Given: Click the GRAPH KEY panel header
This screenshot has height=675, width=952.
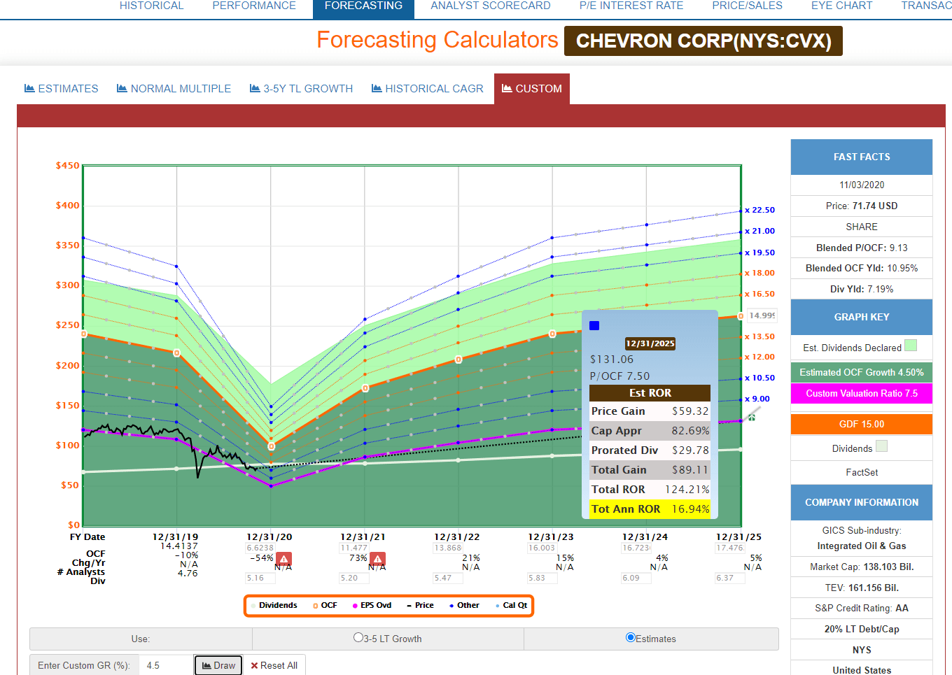Looking at the screenshot, I should pos(862,317).
